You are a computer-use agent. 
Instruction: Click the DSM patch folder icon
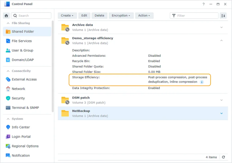[x=65, y=100]
